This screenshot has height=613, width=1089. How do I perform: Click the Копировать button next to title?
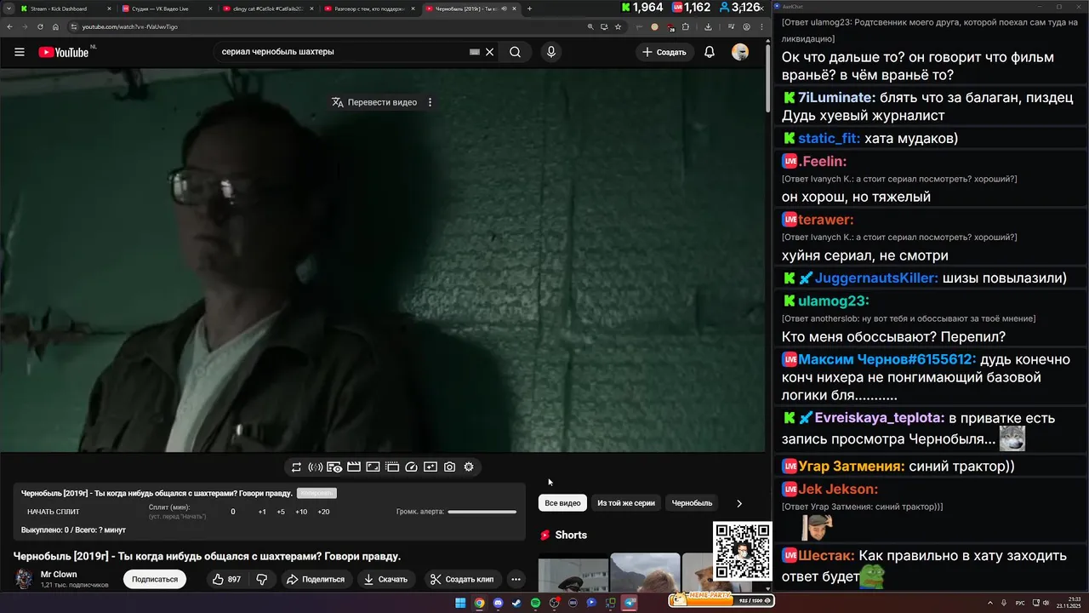click(316, 493)
